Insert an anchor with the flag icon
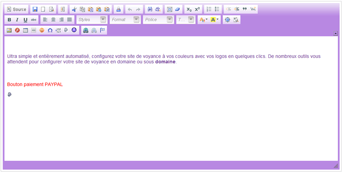This screenshot has width=342, height=172. pos(102,30)
